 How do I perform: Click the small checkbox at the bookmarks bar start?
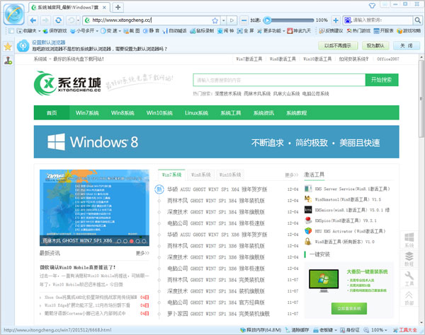click(x=11, y=31)
